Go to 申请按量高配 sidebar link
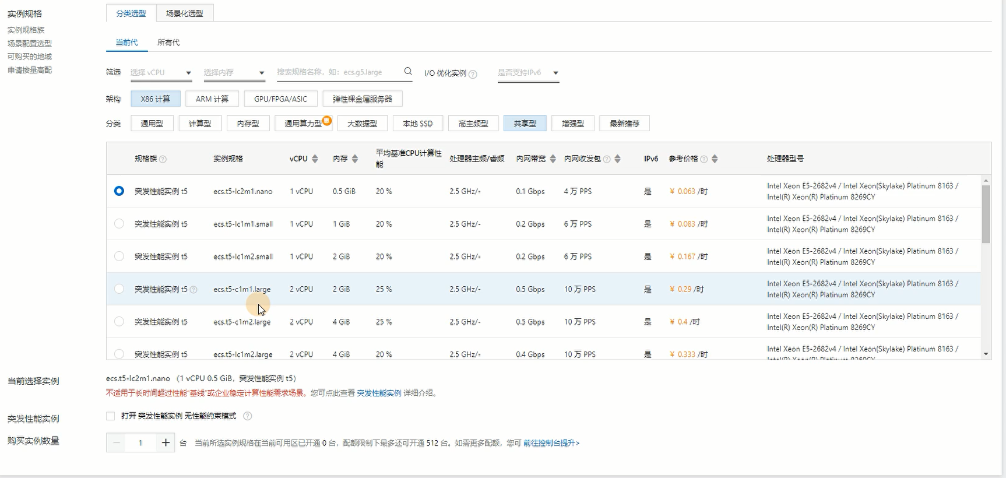Image resolution: width=1006 pixels, height=478 pixels. tap(30, 70)
